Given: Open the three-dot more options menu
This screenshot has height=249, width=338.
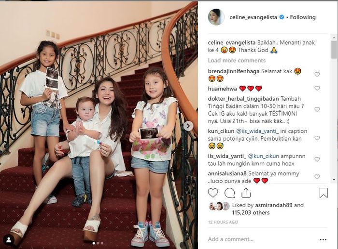Looking at the screenshot, I should pyautogui.click(x=323, y=239).
